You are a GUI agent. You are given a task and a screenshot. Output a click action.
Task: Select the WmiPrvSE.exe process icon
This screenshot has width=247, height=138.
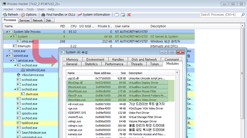pos(23,70)
